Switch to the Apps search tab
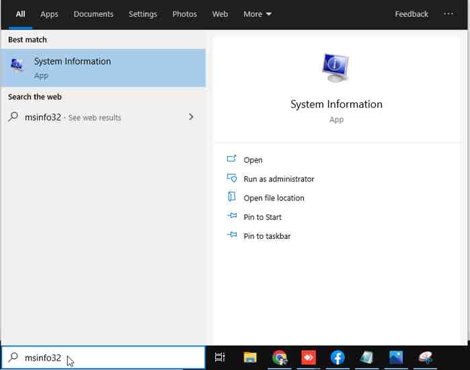 click(x=50, y=14)
